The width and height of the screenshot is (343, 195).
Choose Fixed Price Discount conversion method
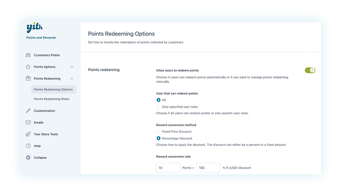tap(158, 131)
